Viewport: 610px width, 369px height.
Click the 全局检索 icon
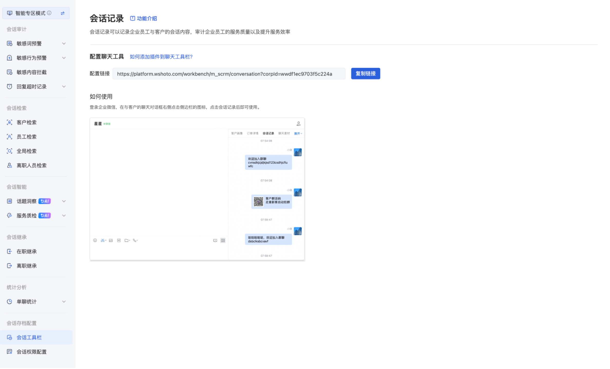coord(9,151)
